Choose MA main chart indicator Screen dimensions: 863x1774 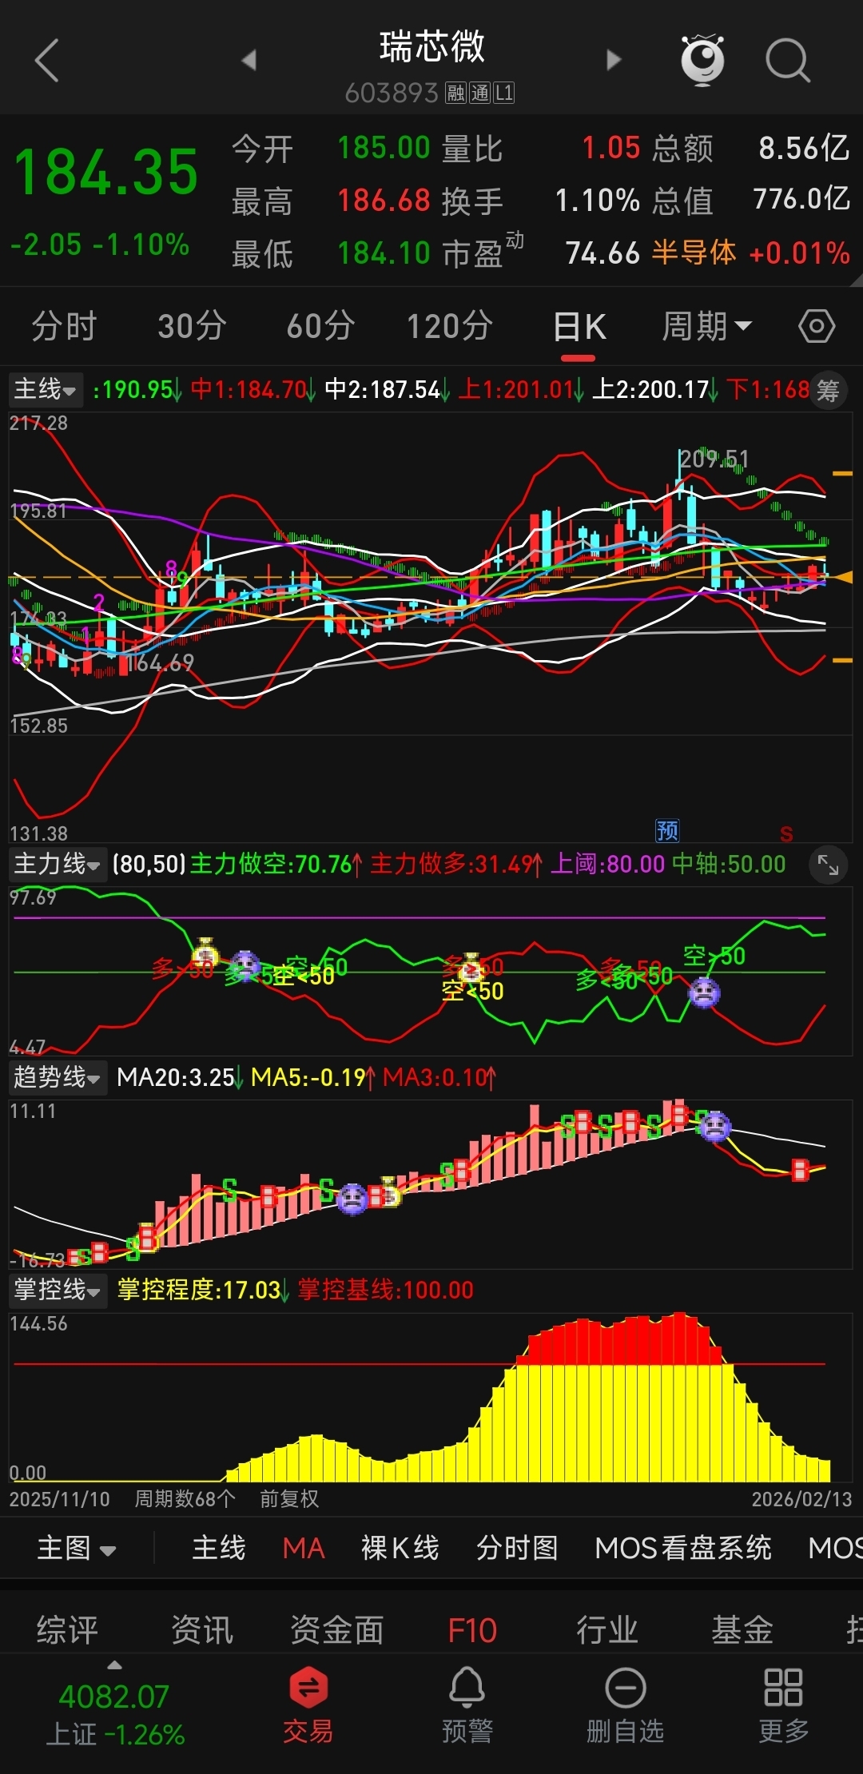coord(304,1549)
